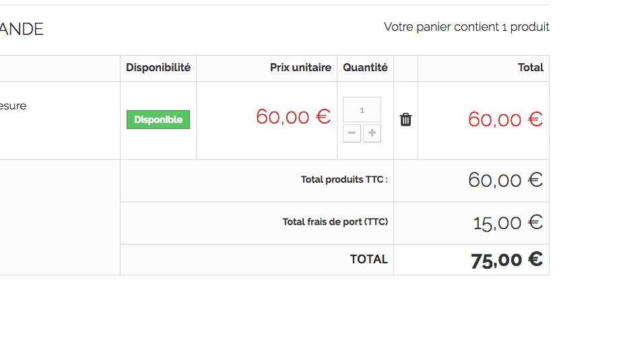Click the red unit price 60,00 €
The image size is (625, 348).
pyautogui.click(x=294, y=117)
